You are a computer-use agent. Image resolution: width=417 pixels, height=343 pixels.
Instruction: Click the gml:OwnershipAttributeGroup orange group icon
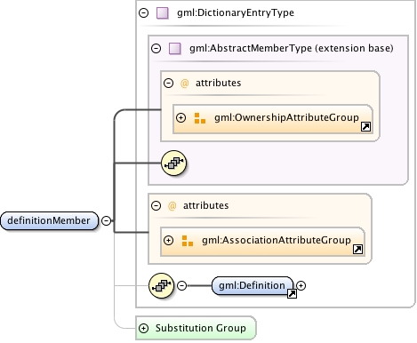point(200,118)
